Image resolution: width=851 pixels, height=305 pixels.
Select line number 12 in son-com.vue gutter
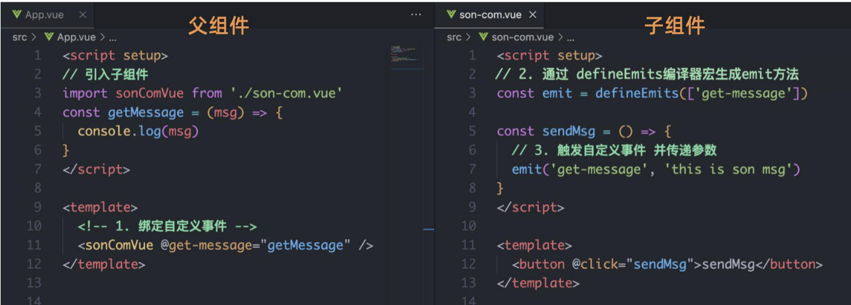tap(469, 264)
